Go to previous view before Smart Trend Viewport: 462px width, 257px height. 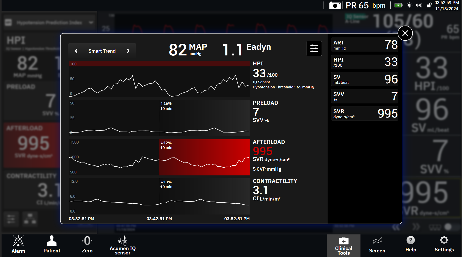click(x=76, y=51)
